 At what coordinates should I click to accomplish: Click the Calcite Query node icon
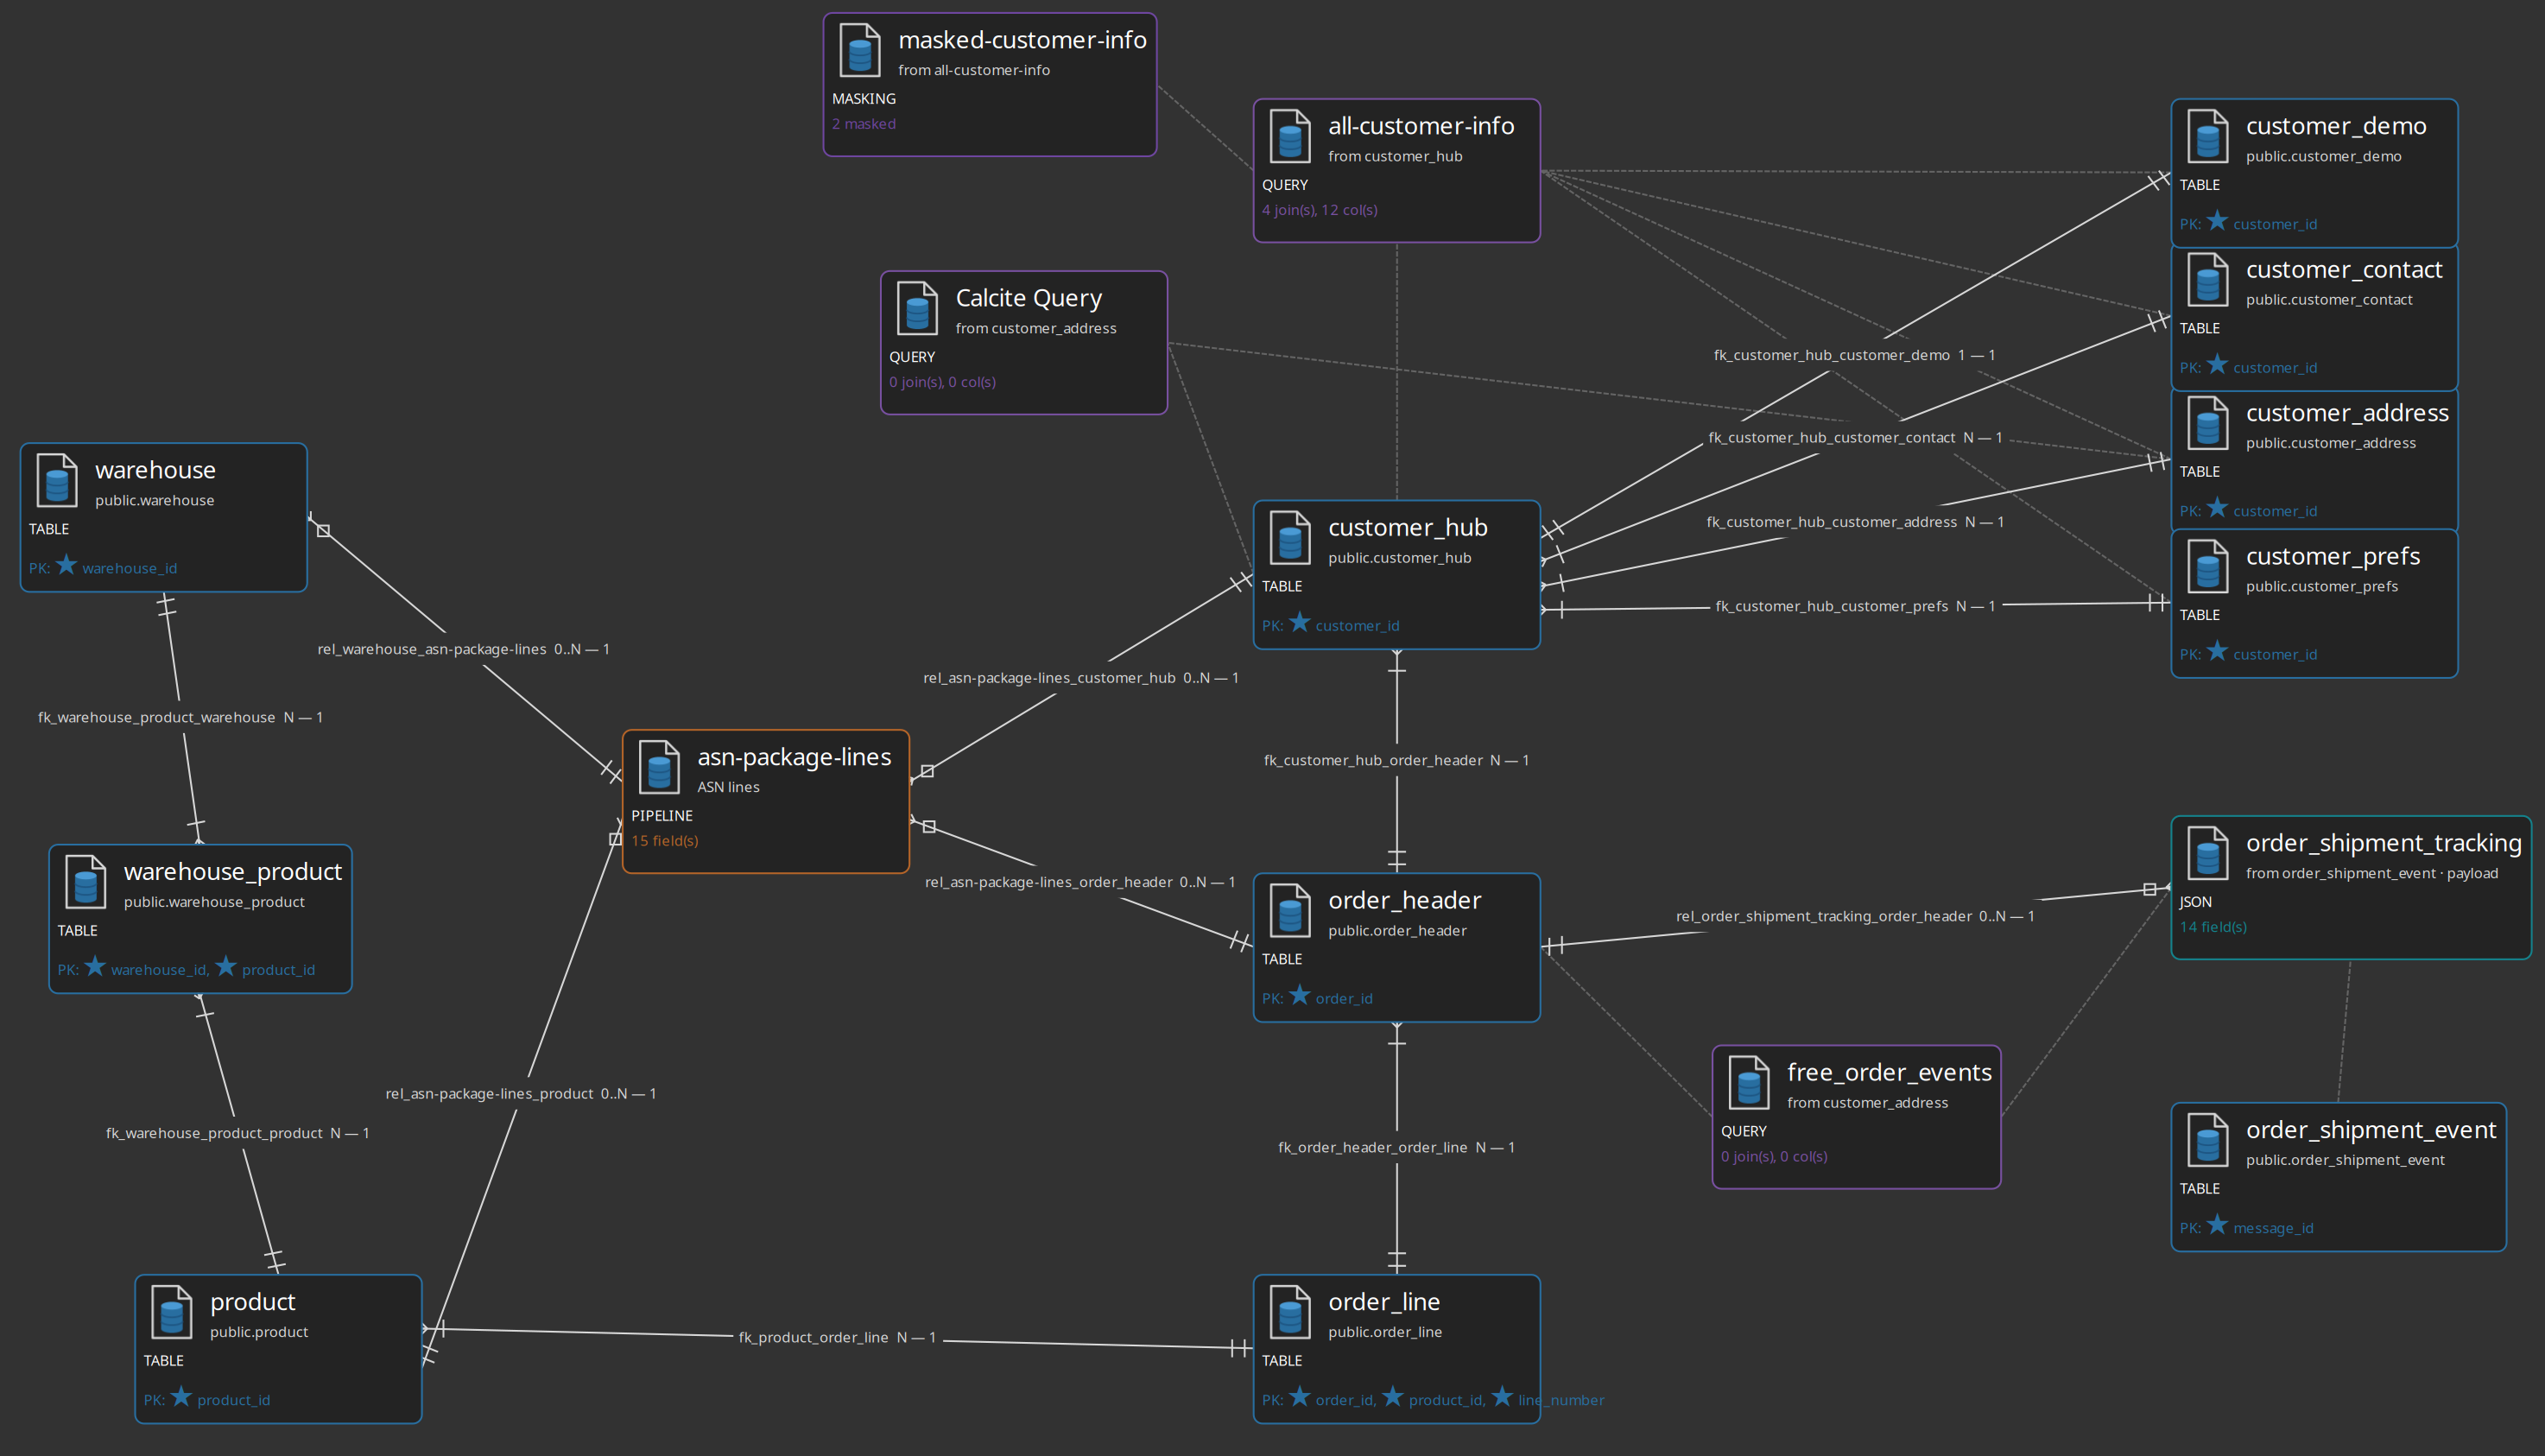(x=917, y=309)
